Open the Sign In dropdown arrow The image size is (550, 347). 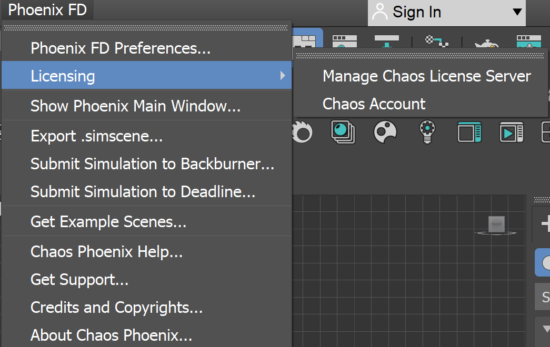[517, 12]
